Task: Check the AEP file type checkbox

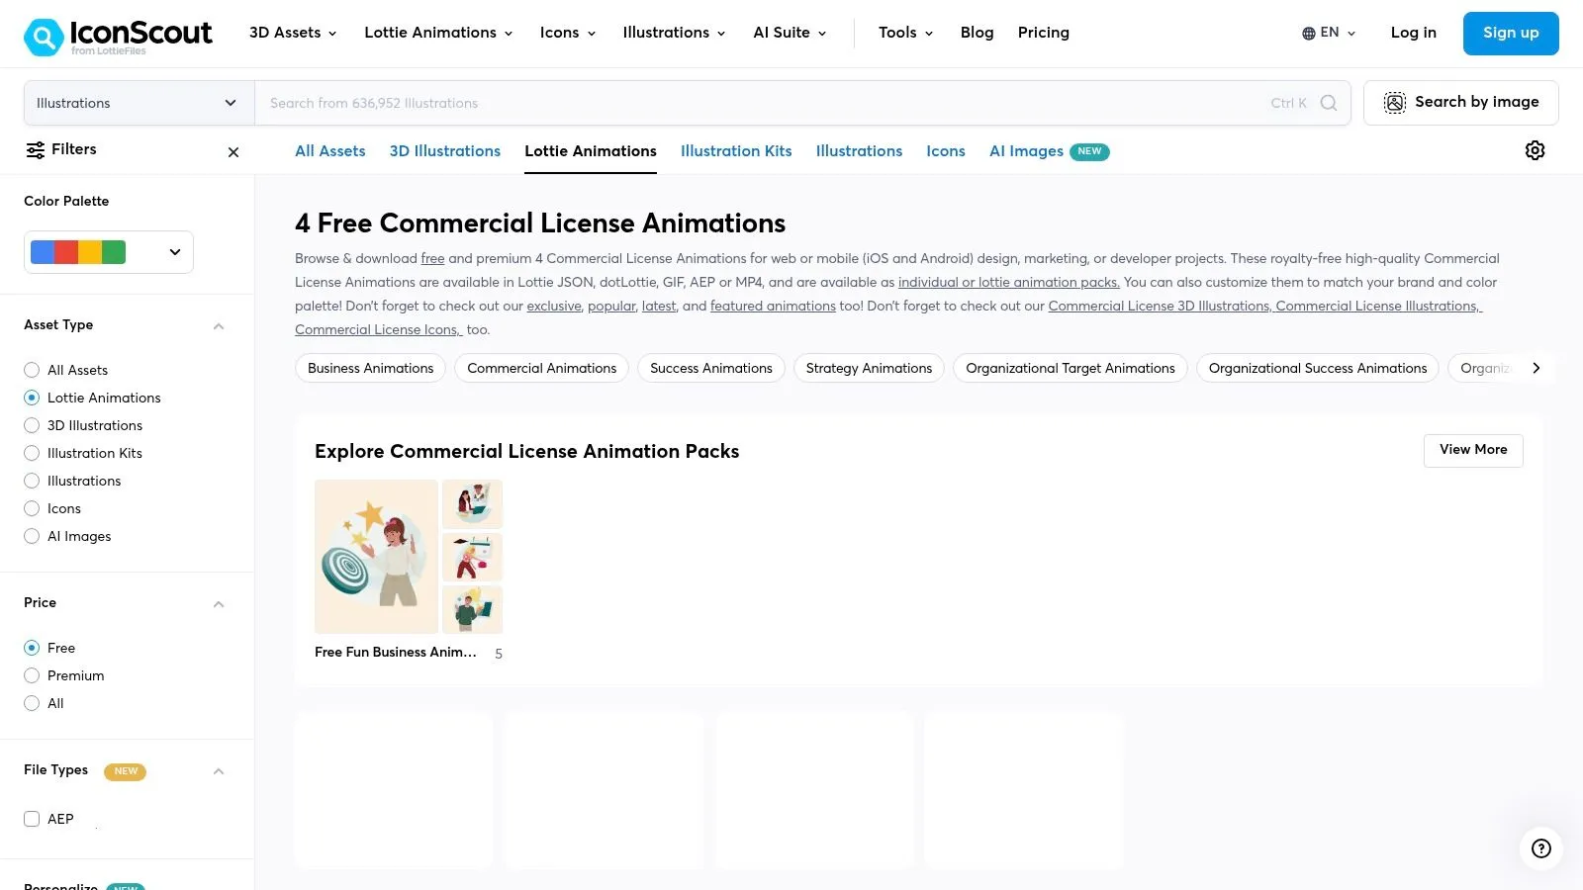Action: pos(32,819)
